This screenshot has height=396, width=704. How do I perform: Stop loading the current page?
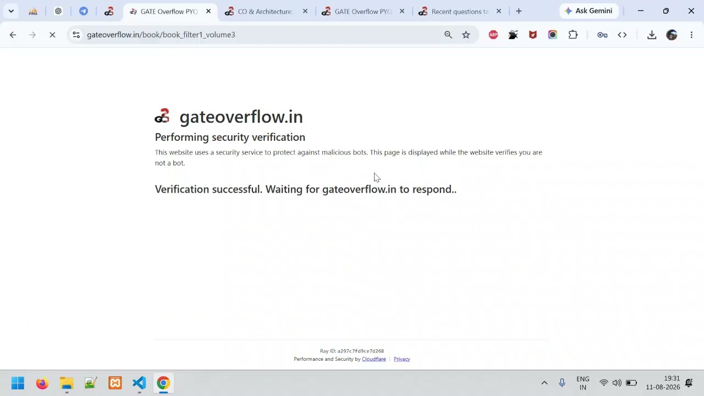coord(52,35)
